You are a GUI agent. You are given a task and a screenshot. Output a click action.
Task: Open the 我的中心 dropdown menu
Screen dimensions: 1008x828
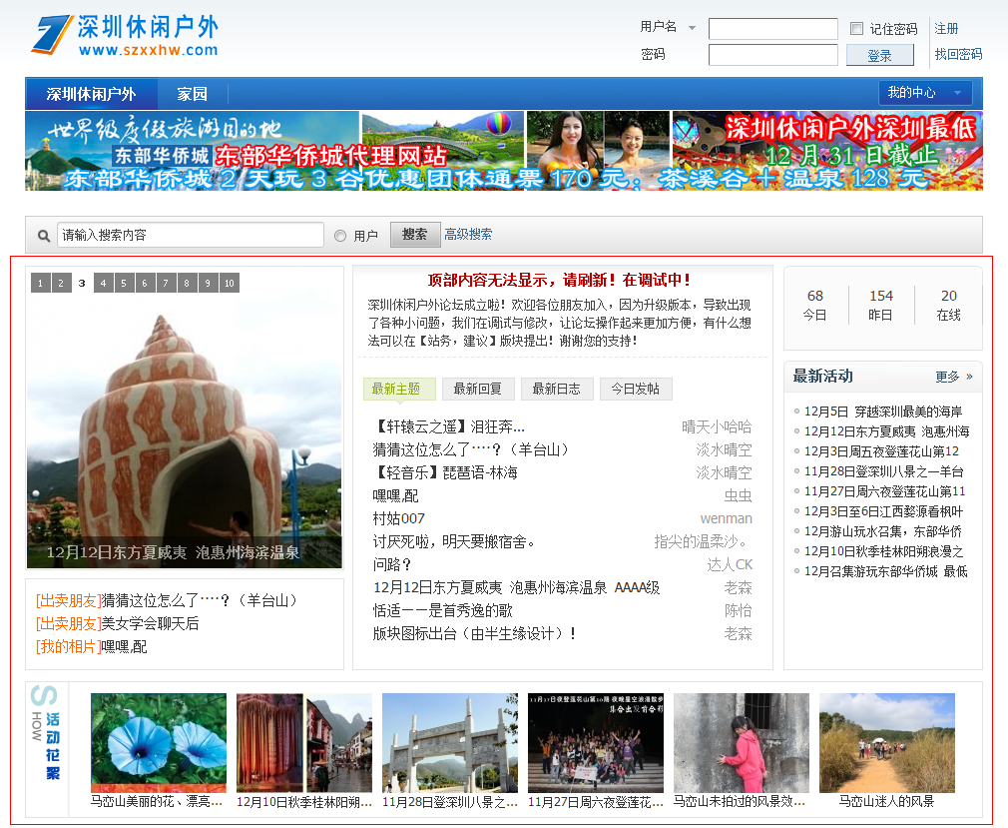[x=924, y=93]
